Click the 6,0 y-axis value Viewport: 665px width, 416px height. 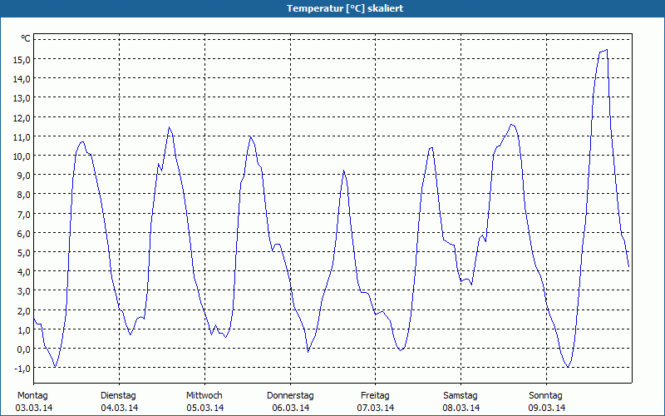pyautogui.click(x=24, y=234)
